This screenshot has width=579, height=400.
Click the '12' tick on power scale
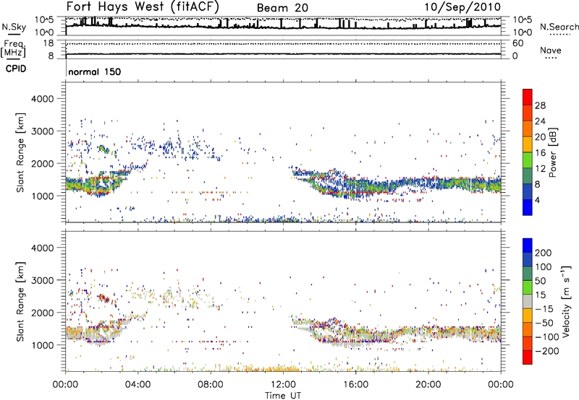[x=540, y=169]
